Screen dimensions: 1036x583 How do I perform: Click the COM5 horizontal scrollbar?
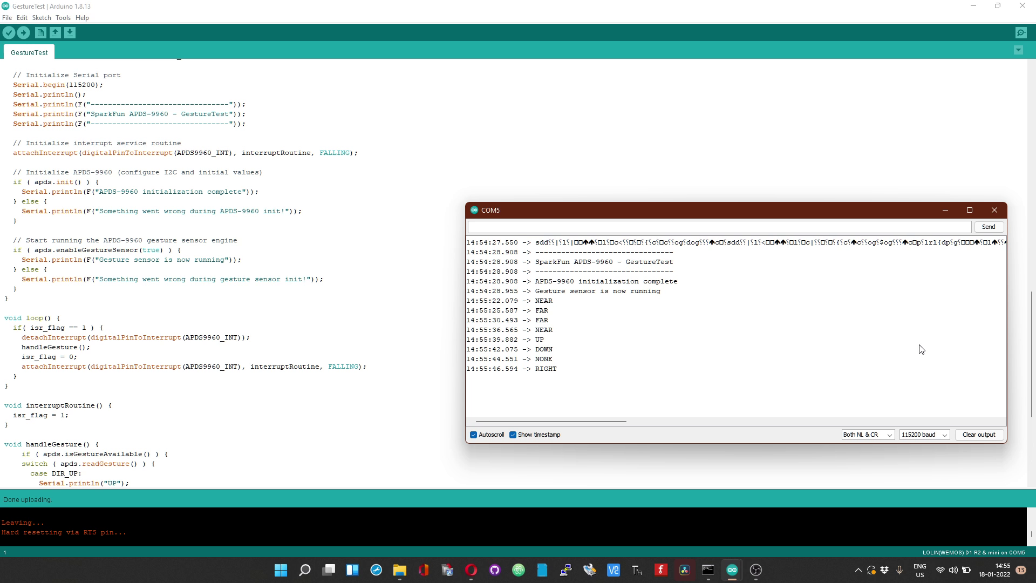[551, 421]
